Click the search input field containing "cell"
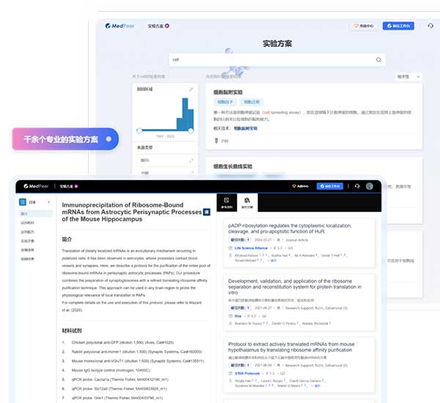 pyautogui.click(x=271, y=60)
